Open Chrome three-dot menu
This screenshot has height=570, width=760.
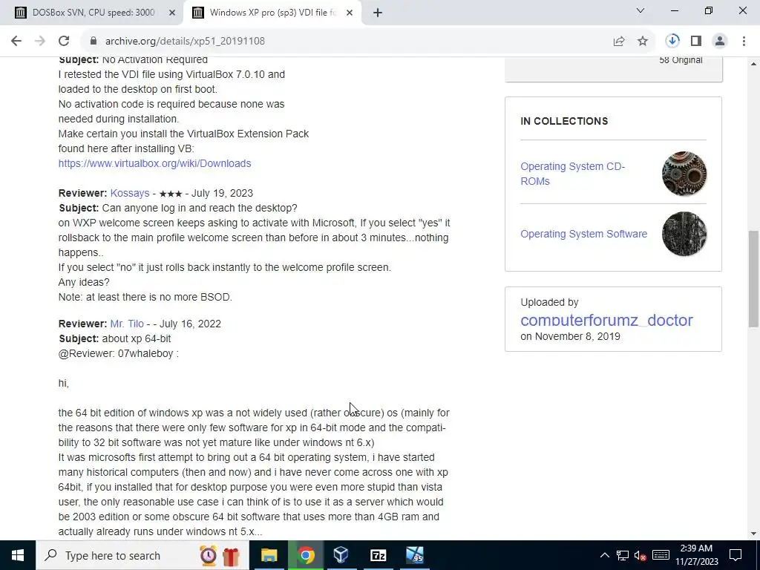click(x=744, y=42)
